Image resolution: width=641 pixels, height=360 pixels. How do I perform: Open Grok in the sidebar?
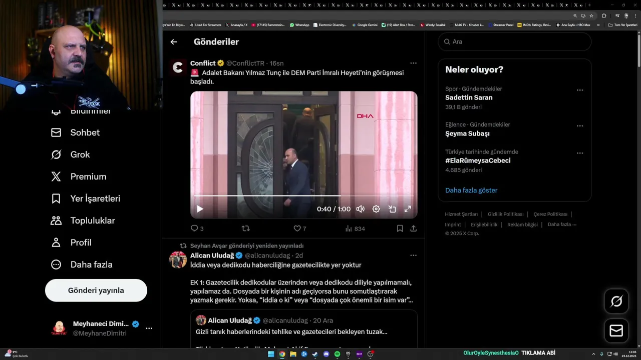tap(70, 154)
